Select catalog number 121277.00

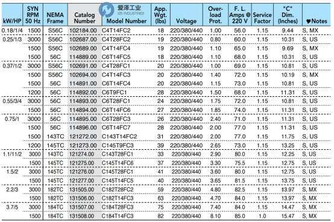[x=81, y=180]
